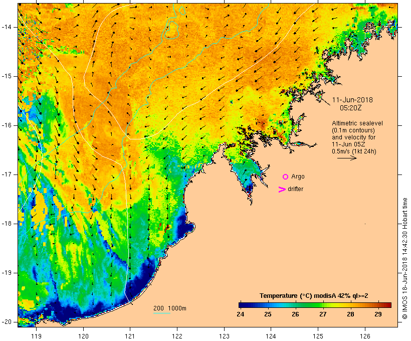Viewport: 411px width, 341px height.
Task: Click the colorbar tick label 28
Action: coord(350,314)
